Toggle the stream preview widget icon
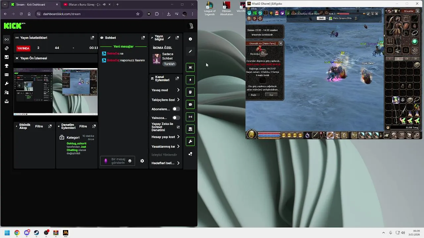 coord(190,67)
